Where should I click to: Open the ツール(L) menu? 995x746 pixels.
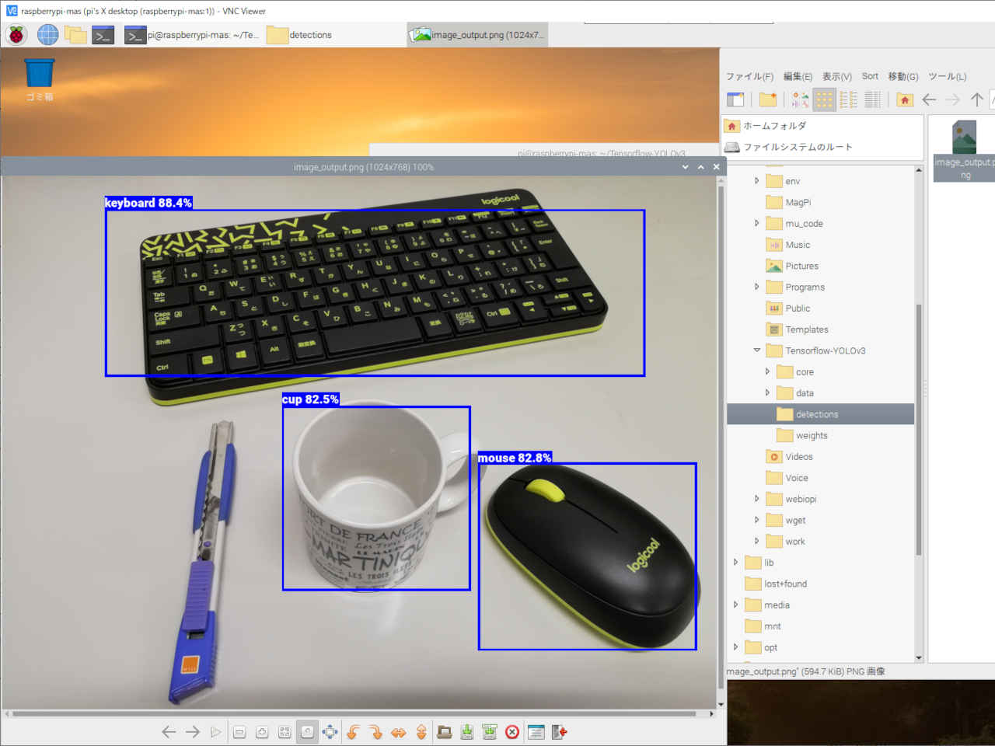click(x=947, y=76)
